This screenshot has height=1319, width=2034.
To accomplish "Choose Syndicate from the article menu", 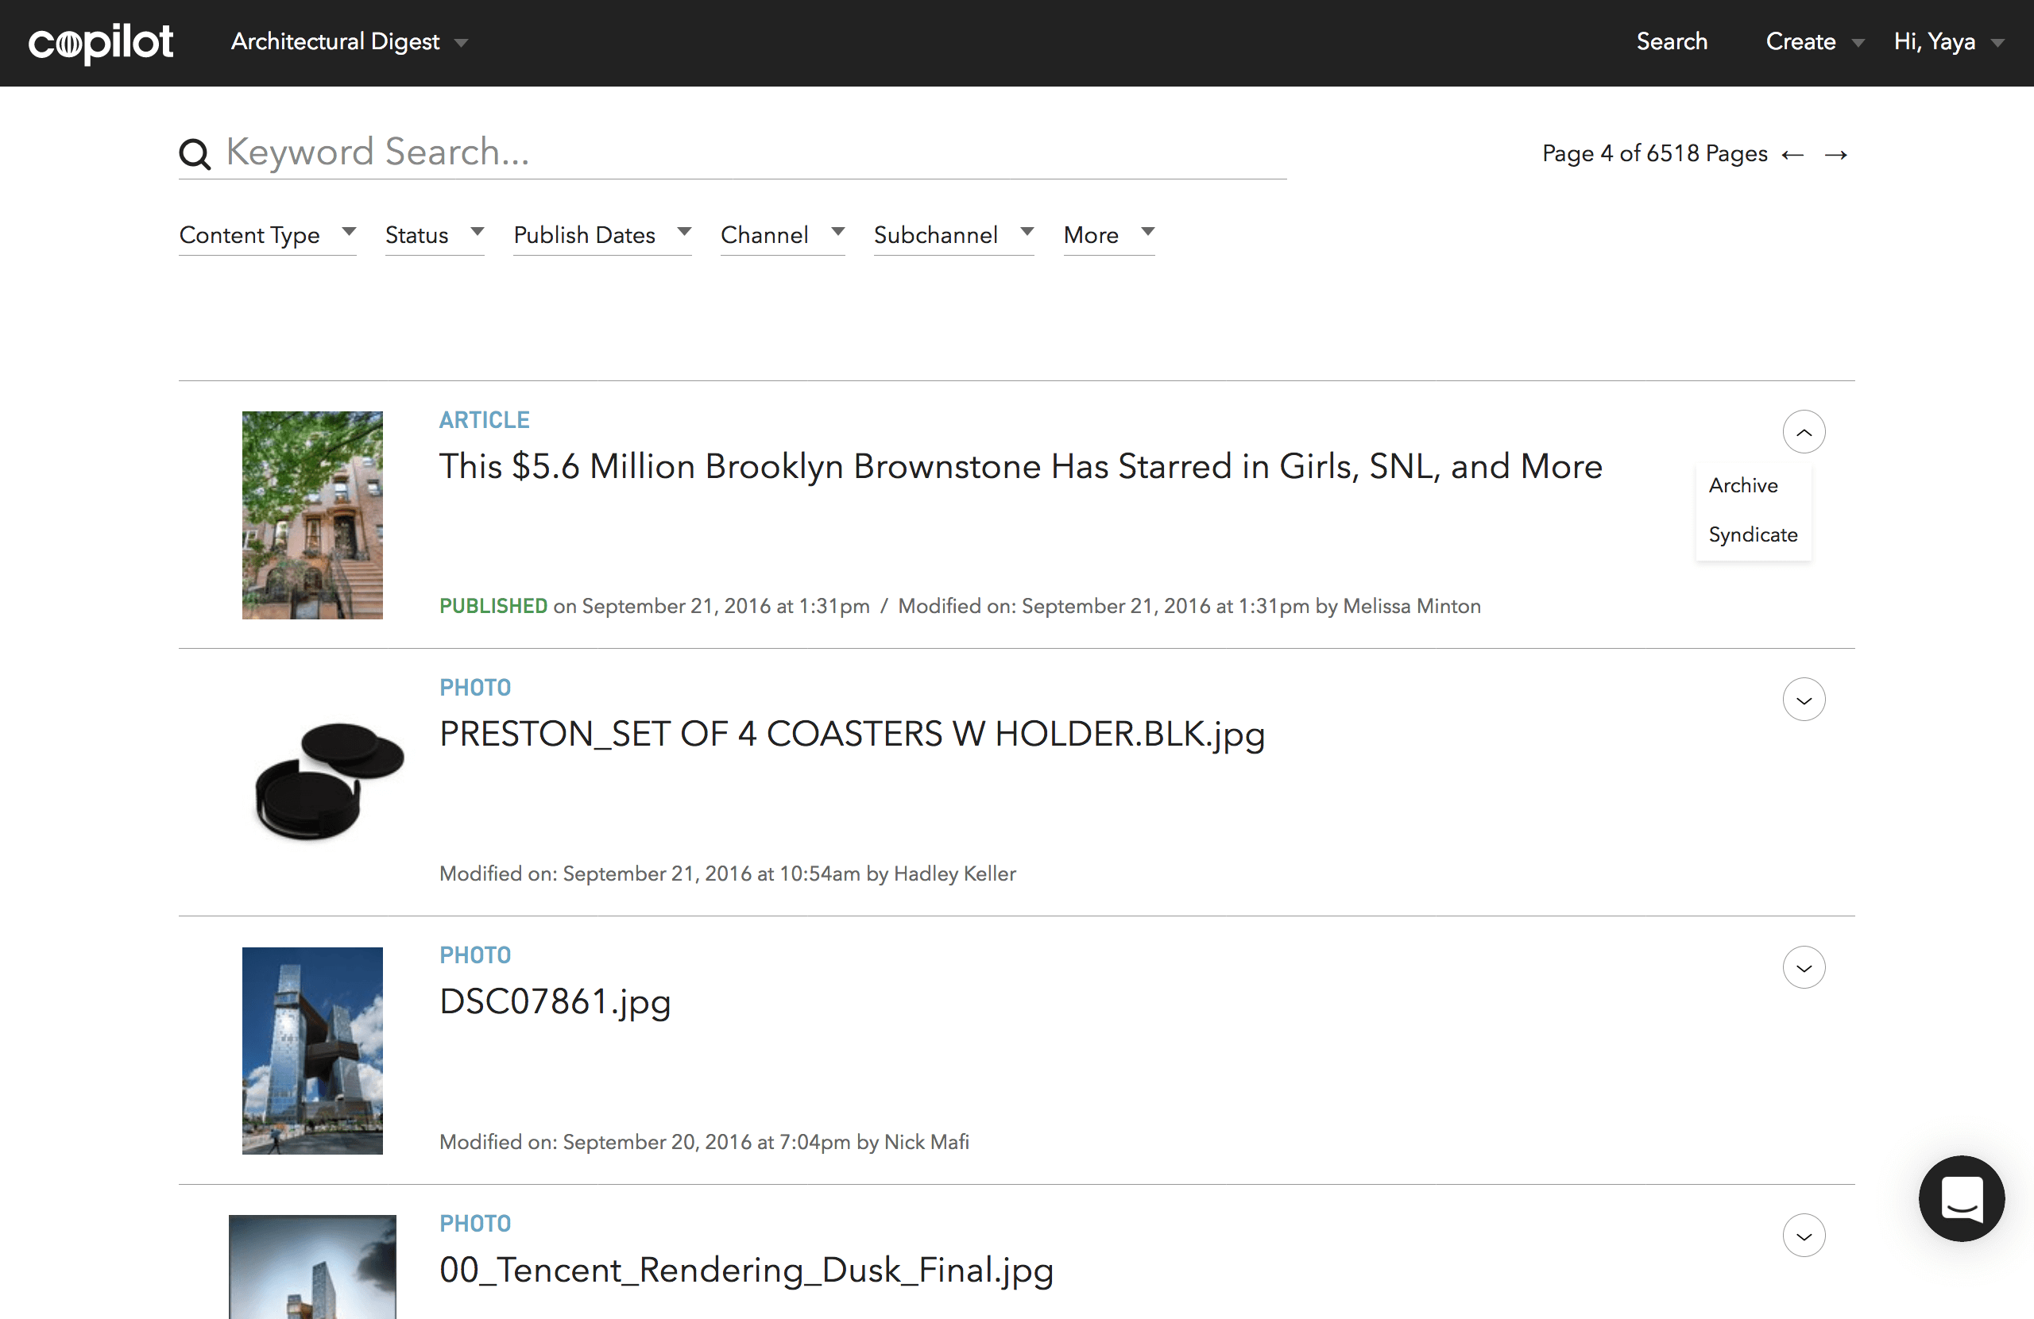I will (x=1753, y=534).
